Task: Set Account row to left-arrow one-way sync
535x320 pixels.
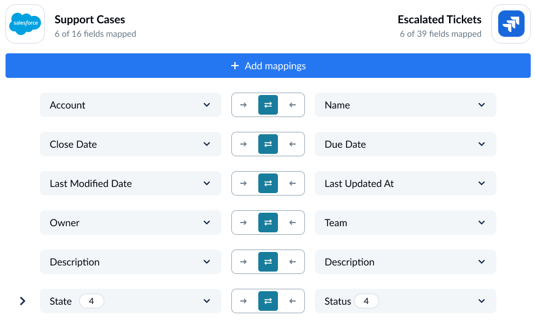Action: 293,105
